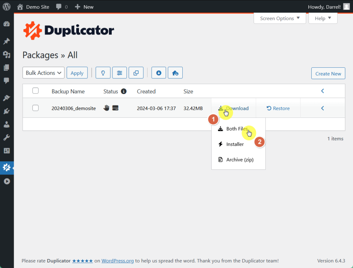Screen dimensions: 353x268
Task: Select Both Files from download menu
Action: tap(239, 128)
